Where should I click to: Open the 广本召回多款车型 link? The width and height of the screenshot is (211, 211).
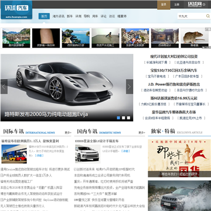click(x=187, y=76)
